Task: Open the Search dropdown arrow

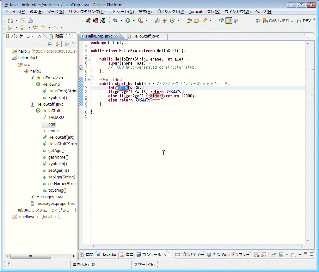Action: tap(210, 20)
